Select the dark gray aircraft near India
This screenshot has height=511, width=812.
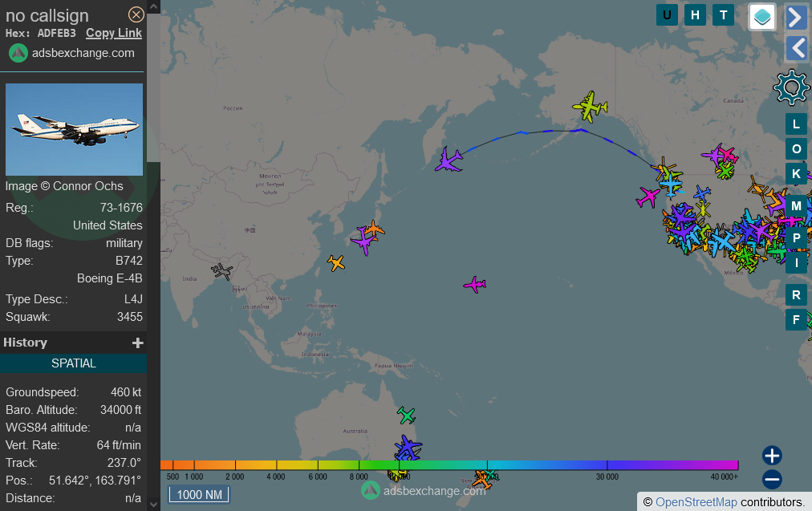tap(222, 271)
